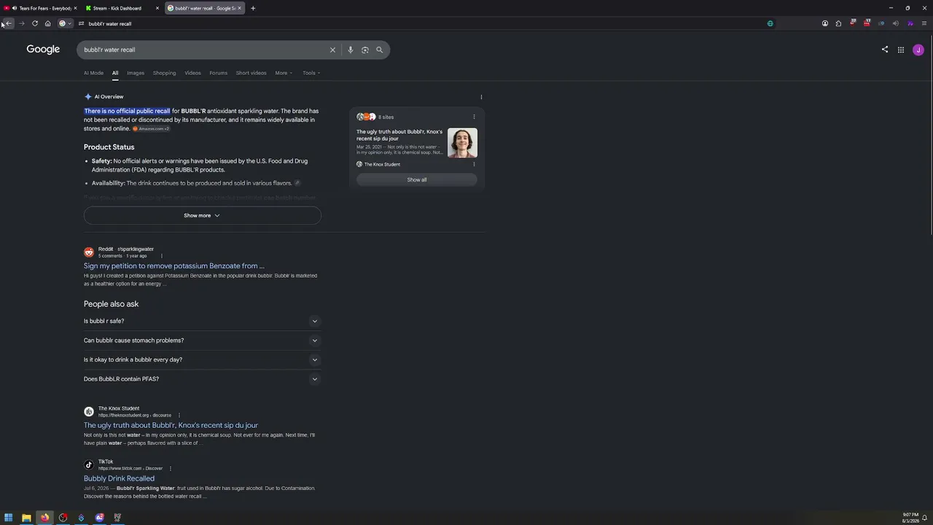Open more options for Knox Student result
933x525 pixels.
[x=179, y=415]
